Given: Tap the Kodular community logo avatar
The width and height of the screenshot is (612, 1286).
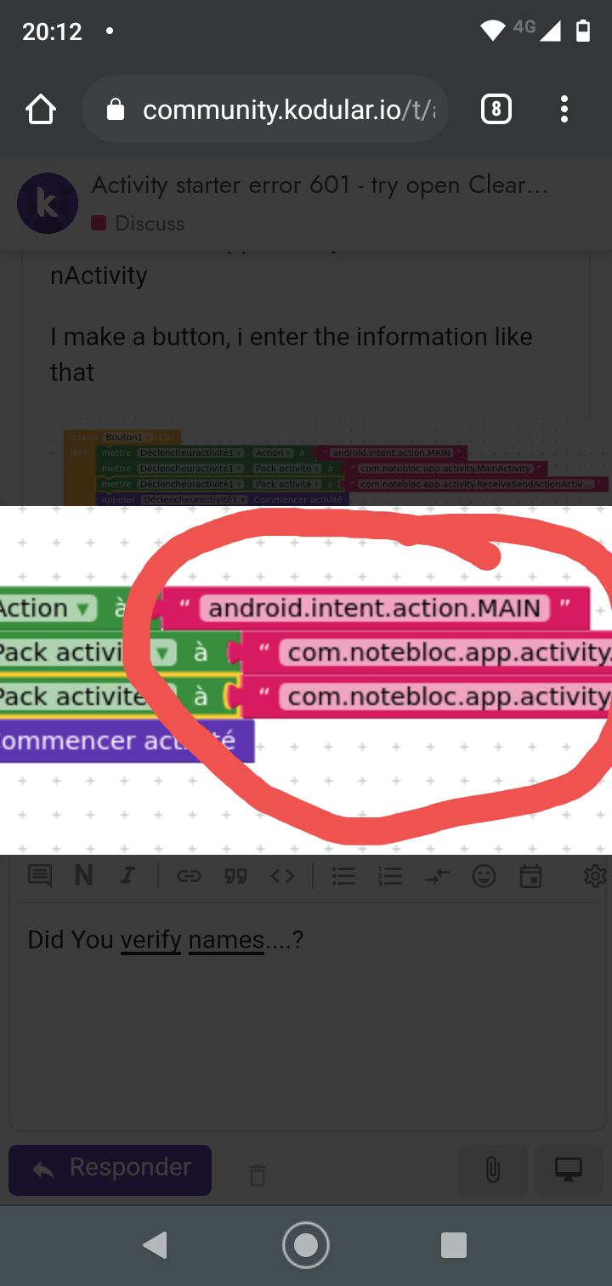Looking at the screenshot, I should pos(48,202).
